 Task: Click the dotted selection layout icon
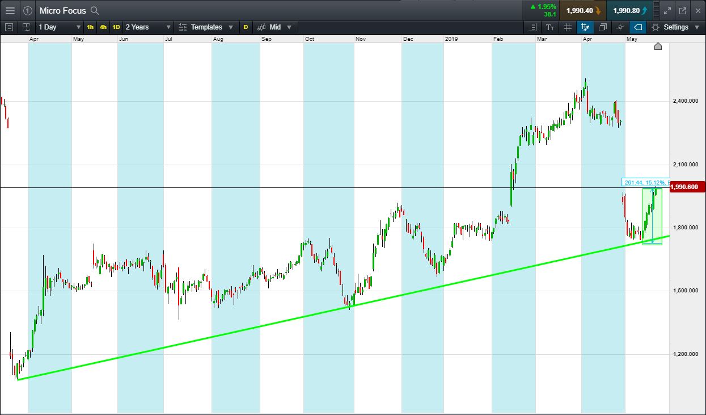coord(26,27)
